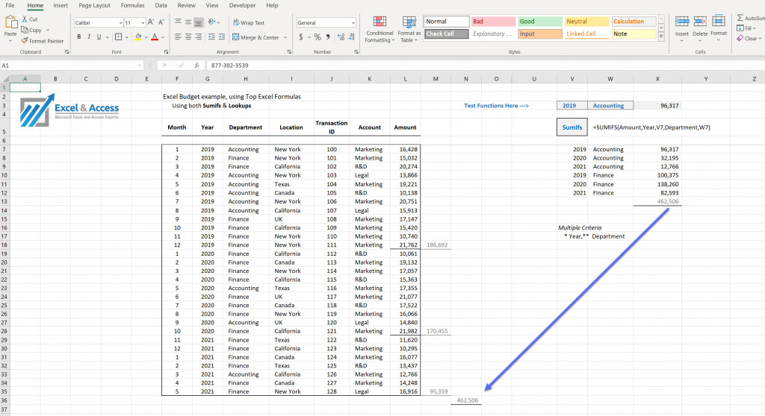The height and width of the screenshot is (416, 765).
Task: Click the Format cells icon
Action: 719,22
